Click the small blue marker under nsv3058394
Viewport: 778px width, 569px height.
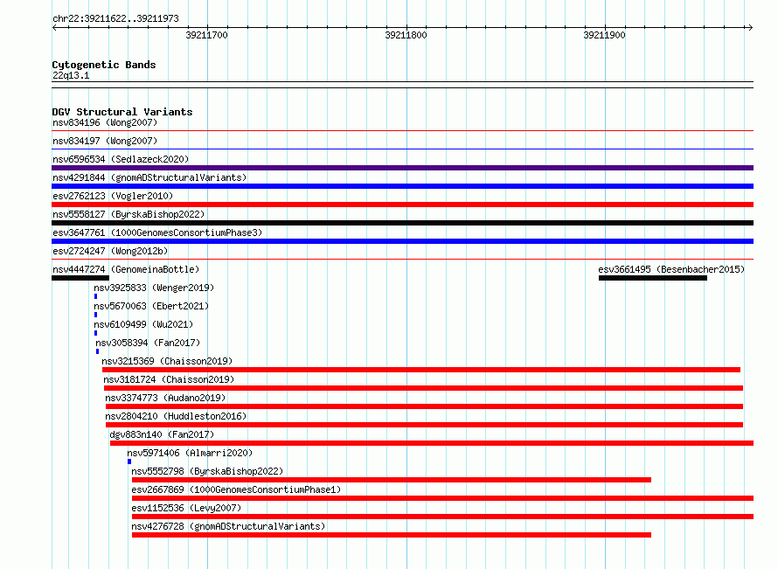coord(97,351)
